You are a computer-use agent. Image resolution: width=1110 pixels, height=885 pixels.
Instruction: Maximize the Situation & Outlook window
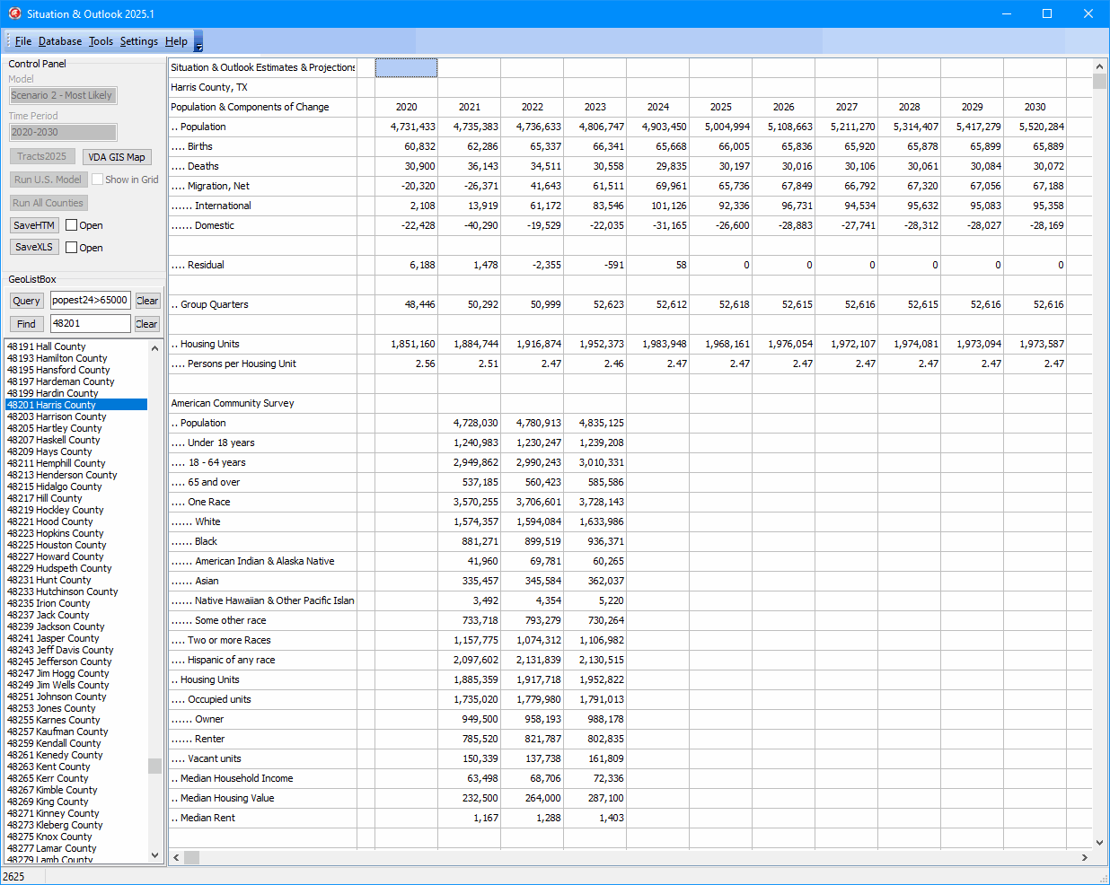[x=1047, y=13]
